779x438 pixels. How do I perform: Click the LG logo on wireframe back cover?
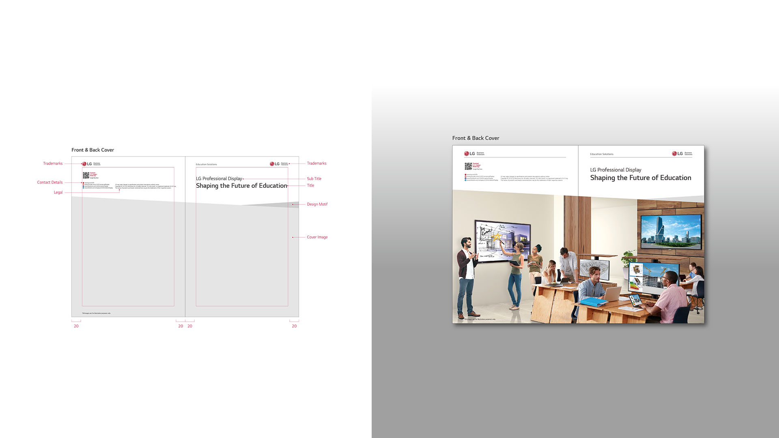[87, 164]
